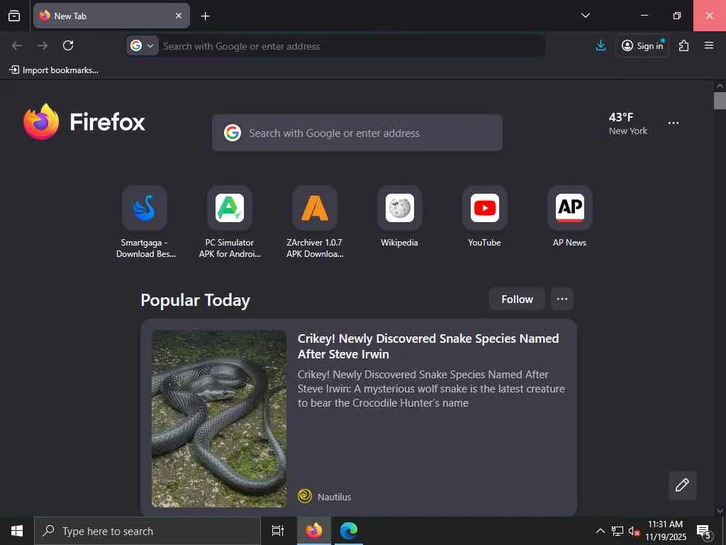Open the Windows Start menu

pyautogui.click(x=17, y=531)
